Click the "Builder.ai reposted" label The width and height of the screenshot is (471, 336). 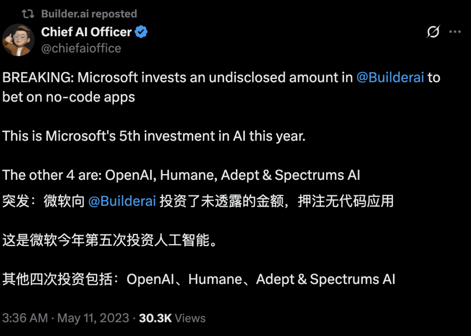point(89,14)
